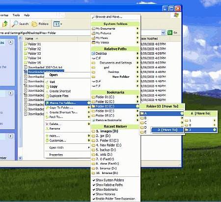
Task: Sort by the Name column header
Action: coord(51,39)
